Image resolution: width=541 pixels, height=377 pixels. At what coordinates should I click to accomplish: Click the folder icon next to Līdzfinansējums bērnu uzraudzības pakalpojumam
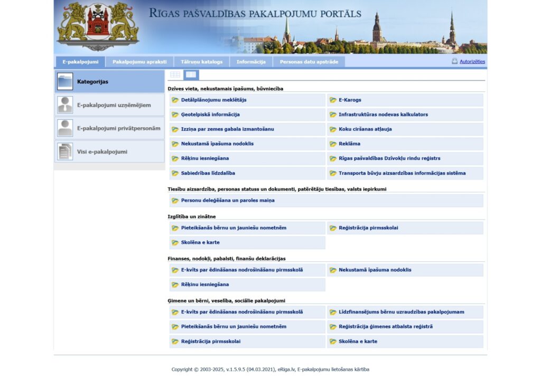click(333, 312)
